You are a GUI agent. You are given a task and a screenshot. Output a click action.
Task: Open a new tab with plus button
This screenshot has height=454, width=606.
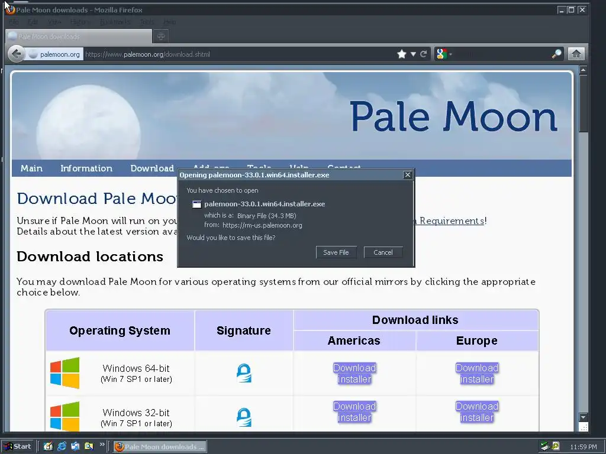coord(161,36)
